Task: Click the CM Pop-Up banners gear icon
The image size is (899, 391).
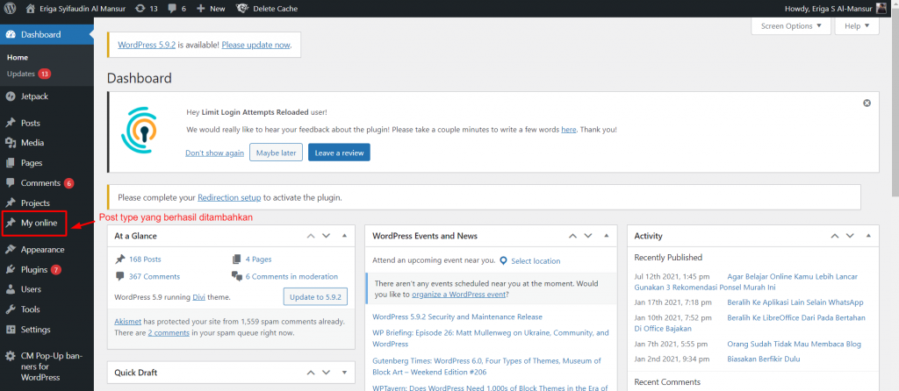Action: pos(11,356)
